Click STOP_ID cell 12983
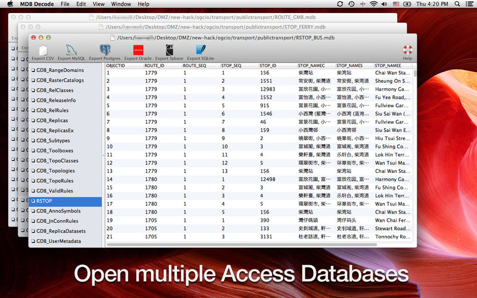The image size is (477, 298). tap(267, 89)
